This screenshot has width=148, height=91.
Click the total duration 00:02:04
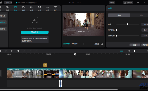point(75,44)
